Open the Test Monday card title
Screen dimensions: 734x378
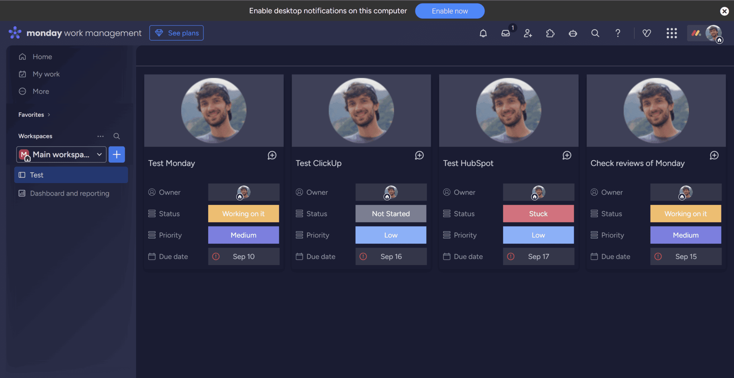(x=172, y=163)
